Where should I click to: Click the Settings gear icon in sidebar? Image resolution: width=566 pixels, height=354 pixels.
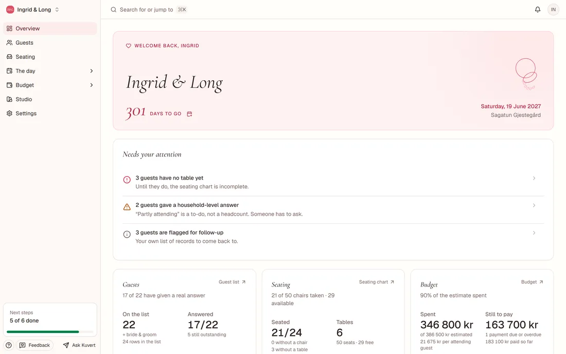pyautogui.click(x=9, y=113)
